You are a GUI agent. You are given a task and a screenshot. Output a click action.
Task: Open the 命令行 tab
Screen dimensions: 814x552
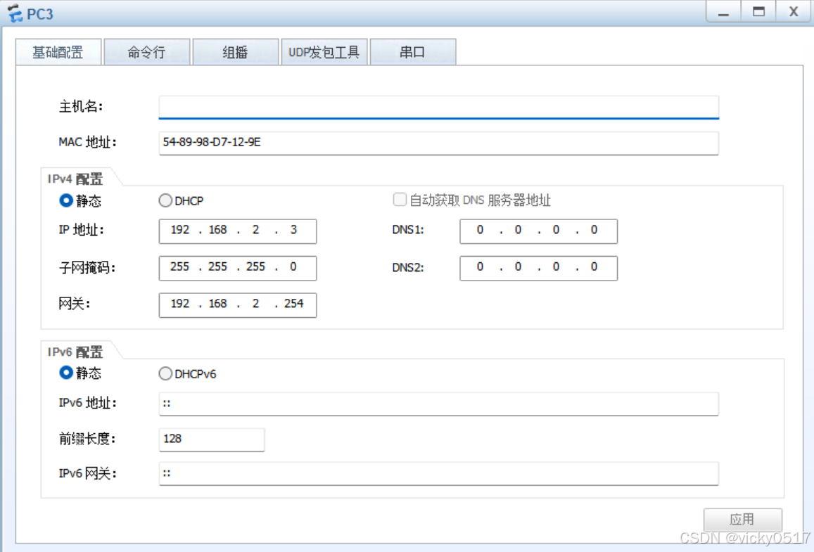[147, 52]
